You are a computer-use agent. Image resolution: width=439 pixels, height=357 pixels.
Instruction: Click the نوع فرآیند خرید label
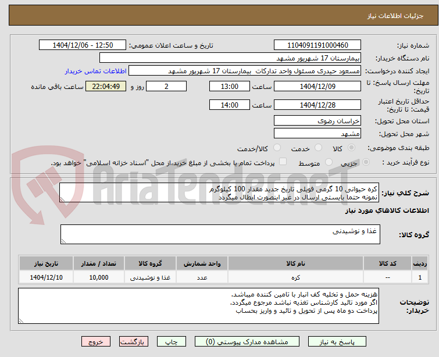[x=406, y=162]
